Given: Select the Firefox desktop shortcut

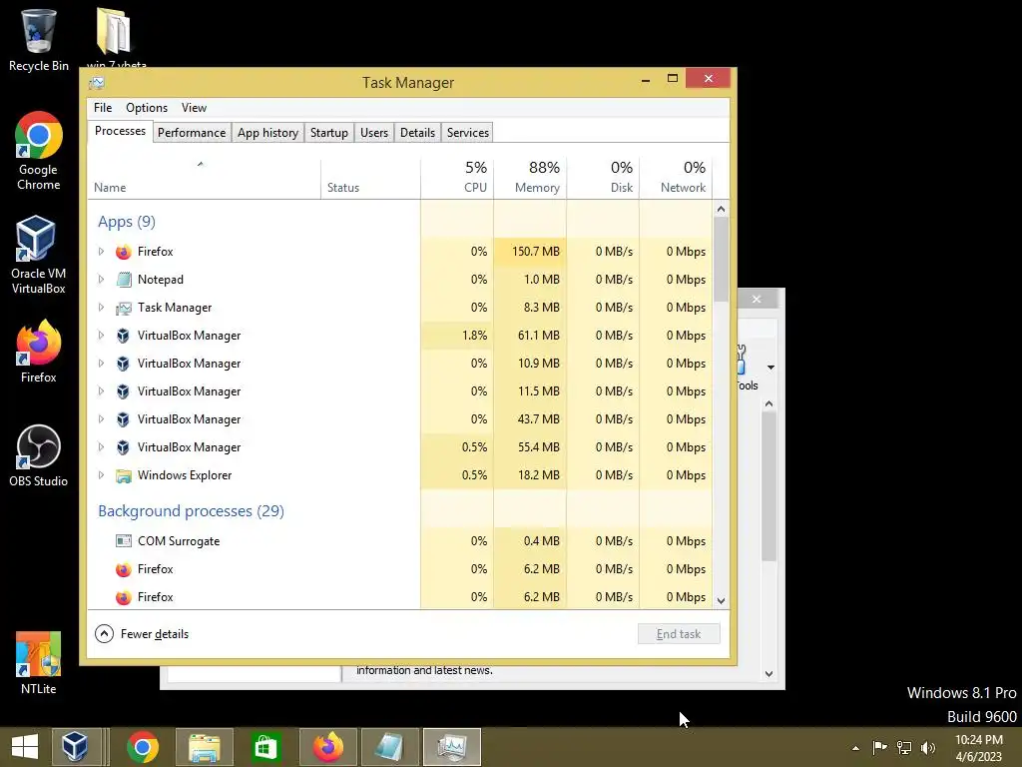Looking at the screenshot, I should (39, 352).
